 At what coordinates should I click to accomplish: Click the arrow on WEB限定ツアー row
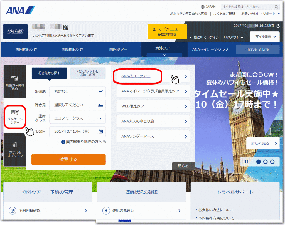point(186,107)
